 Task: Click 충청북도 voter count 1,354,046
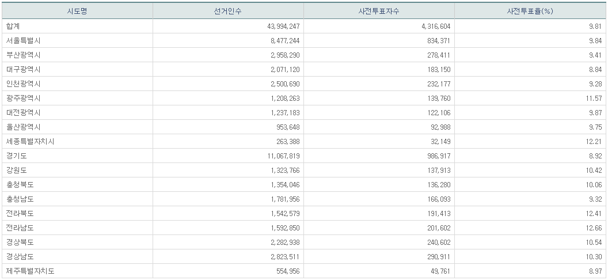click(x=282, y=184)
